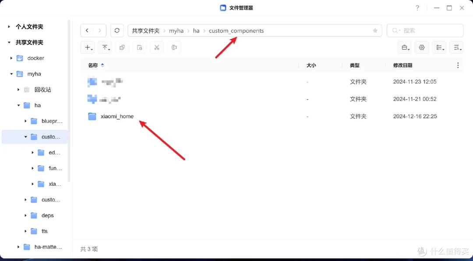Viewport: 473px width, 261px height.
Task: Sort by the 修改日期 column header
Action: (x=403, y=65)
